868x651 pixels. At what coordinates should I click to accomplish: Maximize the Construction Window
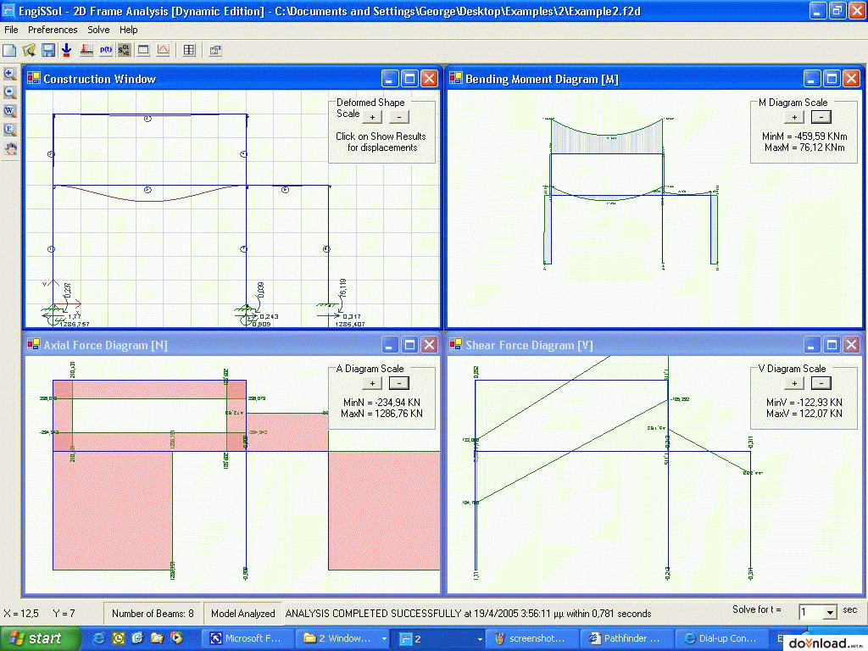[409, 79]
